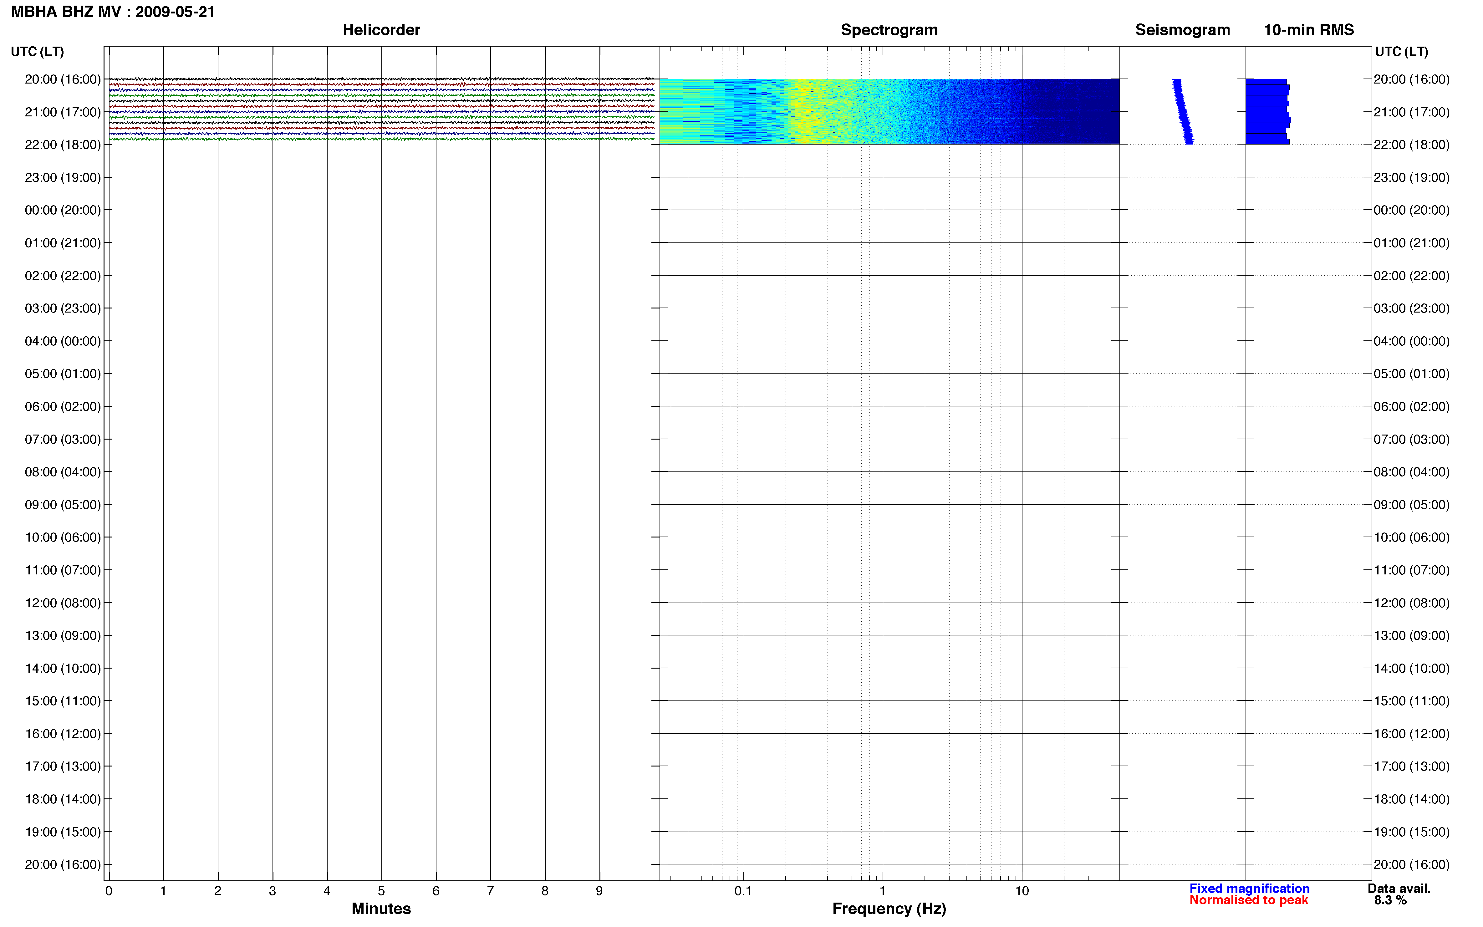Click the left 22:00 (18:00) time label
1483x927 pixels.
(x=63, y=145)
